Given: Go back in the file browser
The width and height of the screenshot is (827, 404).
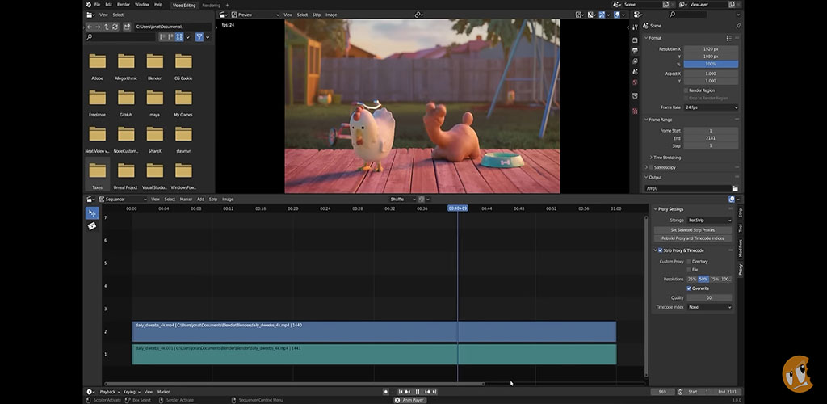Looking at the screenshot, I should 90,27.
